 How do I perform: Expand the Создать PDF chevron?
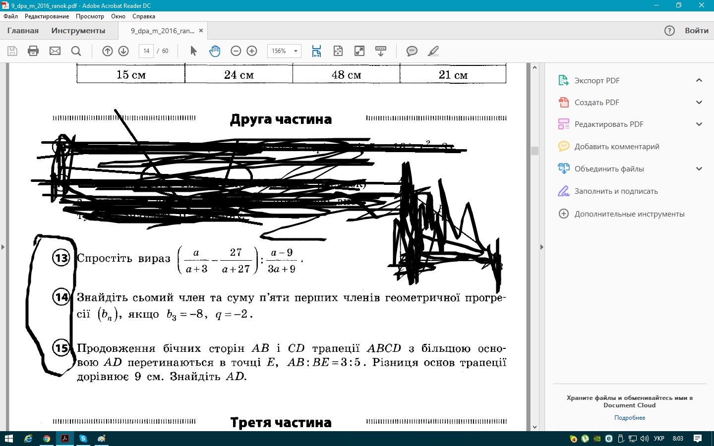click(x=699, y=103)
